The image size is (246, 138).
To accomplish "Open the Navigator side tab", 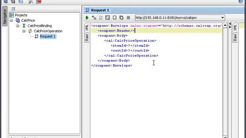I will click(5, 16).
